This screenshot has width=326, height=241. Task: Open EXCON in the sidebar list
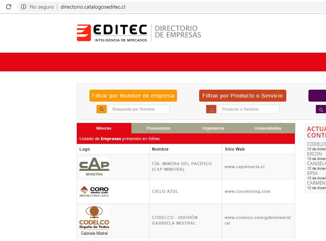[x=314, y=154]
